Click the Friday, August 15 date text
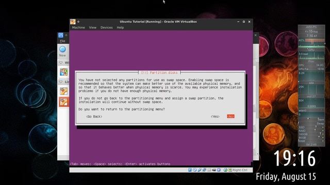330x185 pixels. click(x=286, y=176)
